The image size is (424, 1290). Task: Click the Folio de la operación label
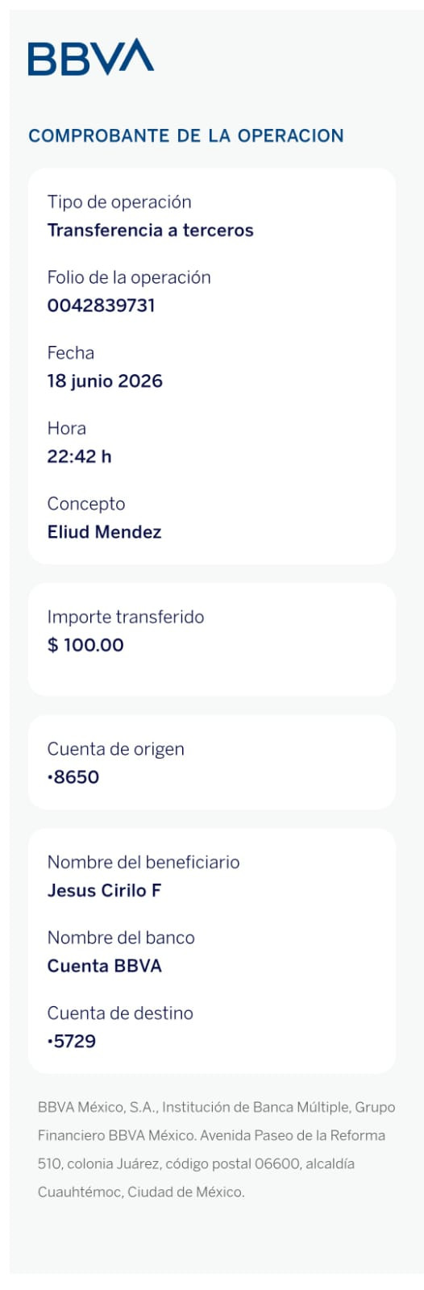tap(129, 277)
